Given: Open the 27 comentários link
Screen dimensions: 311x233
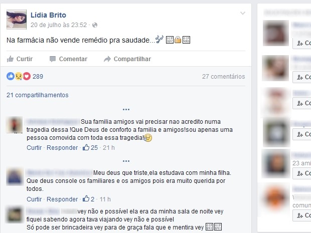Looking at the screenshot, I should point(224,77).
